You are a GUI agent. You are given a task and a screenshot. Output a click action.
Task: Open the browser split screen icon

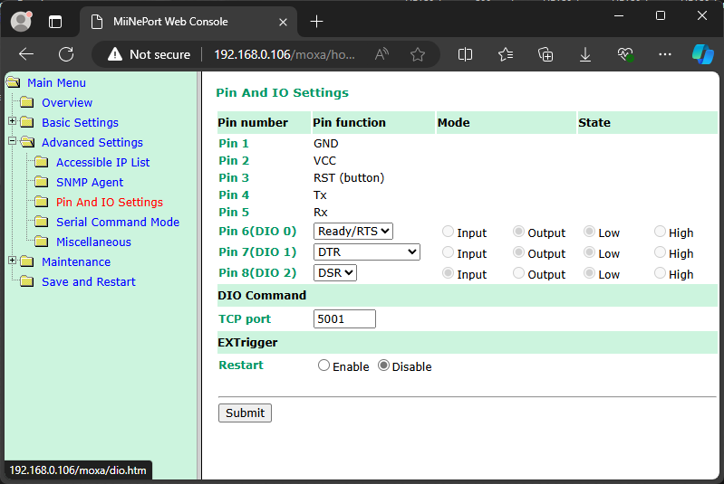[x=466, y=54]
